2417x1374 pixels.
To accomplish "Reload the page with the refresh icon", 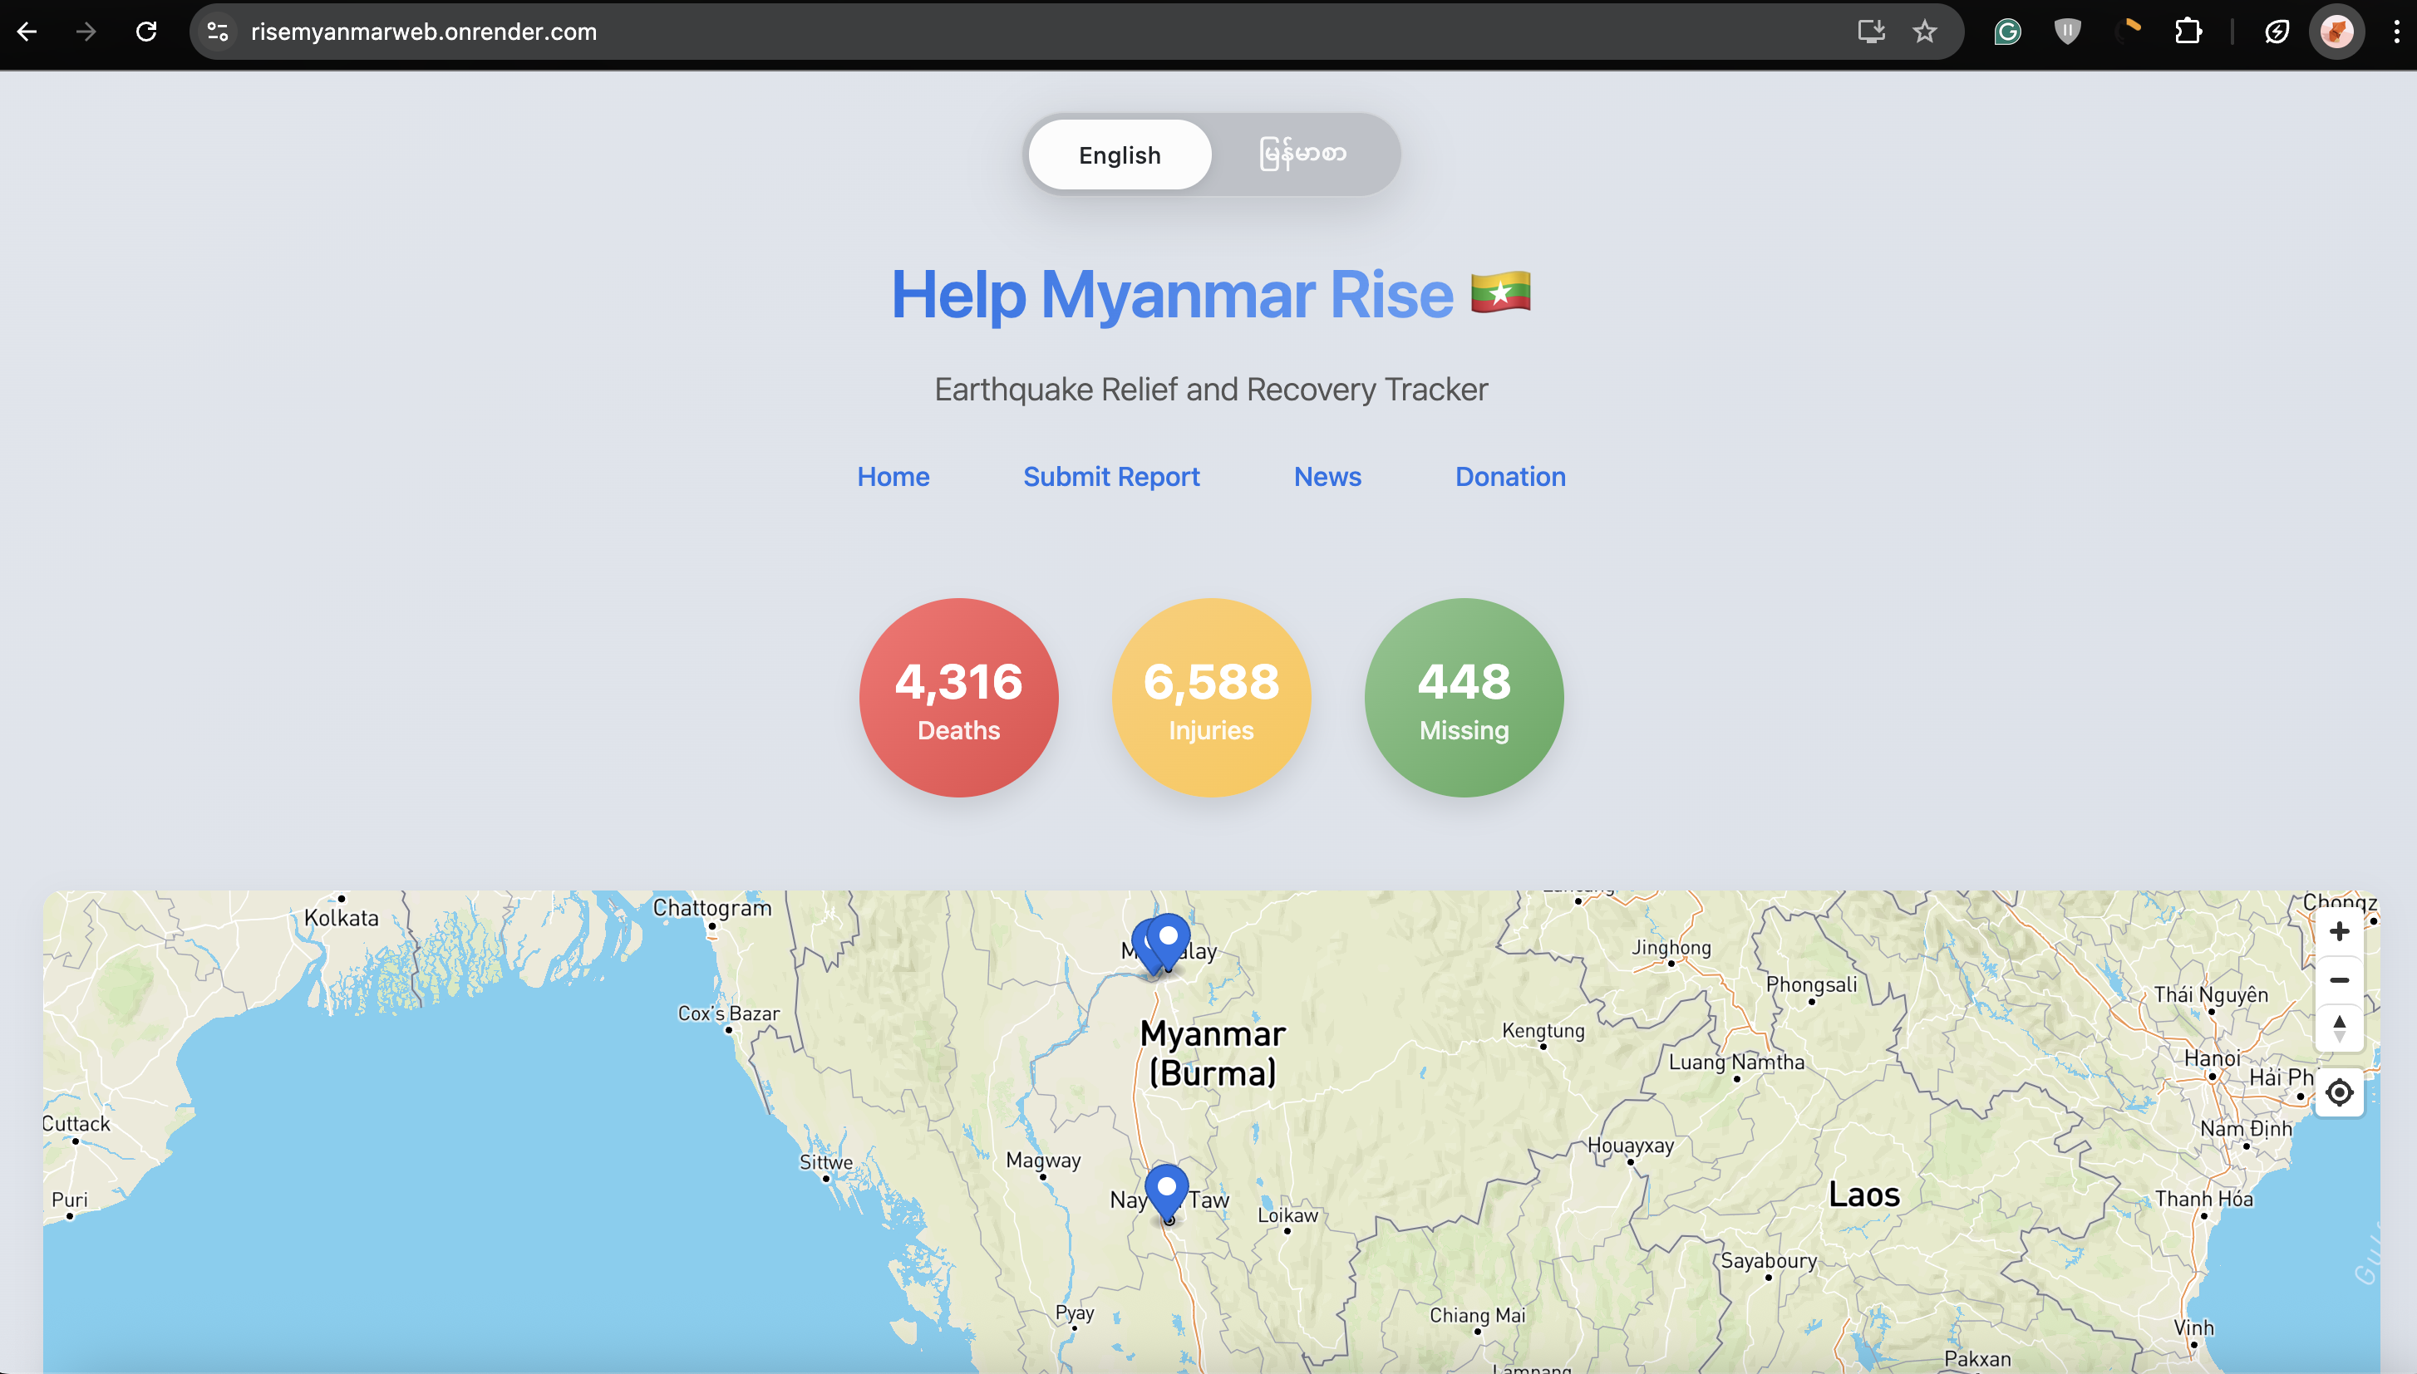I will pos(146,32).
